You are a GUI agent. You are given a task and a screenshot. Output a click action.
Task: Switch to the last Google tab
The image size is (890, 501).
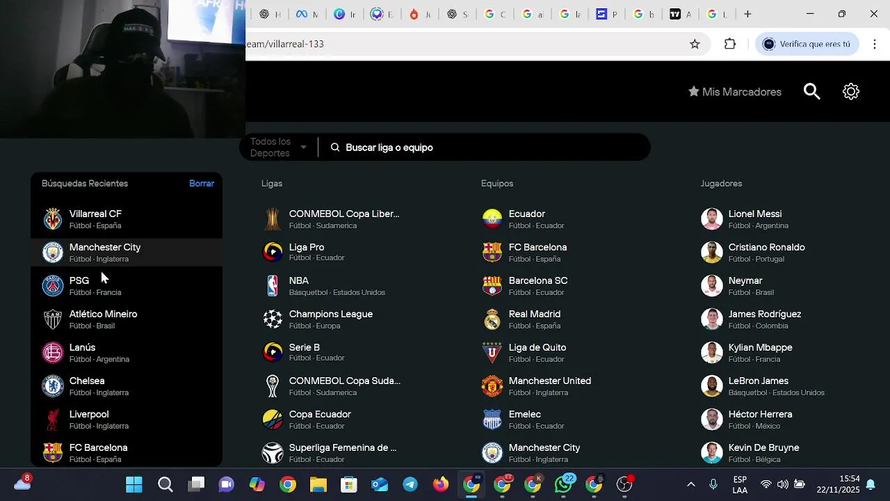tap(717, 14)
